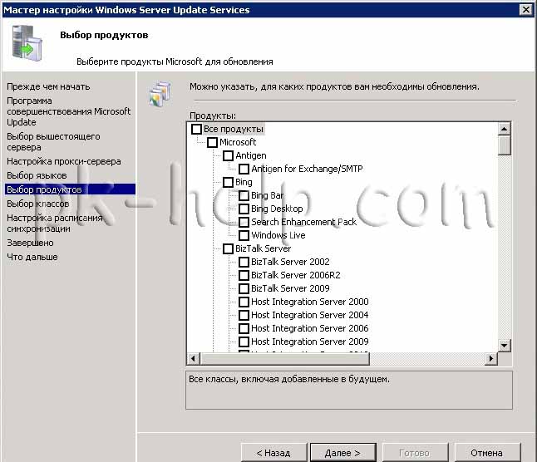Image resolution: width=537 pixels, height=462 pixels.
Task: Tick Host Integration Server 2004 checkbox
Action: [x=244, y=315]
